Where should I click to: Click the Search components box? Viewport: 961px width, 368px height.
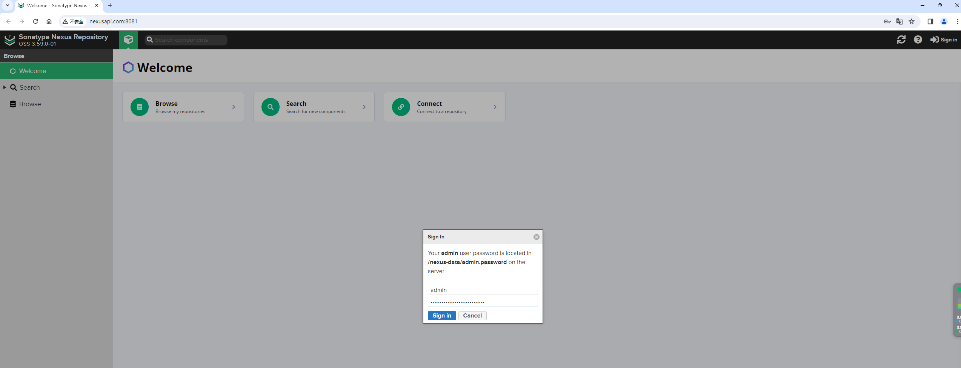(189, 40)
